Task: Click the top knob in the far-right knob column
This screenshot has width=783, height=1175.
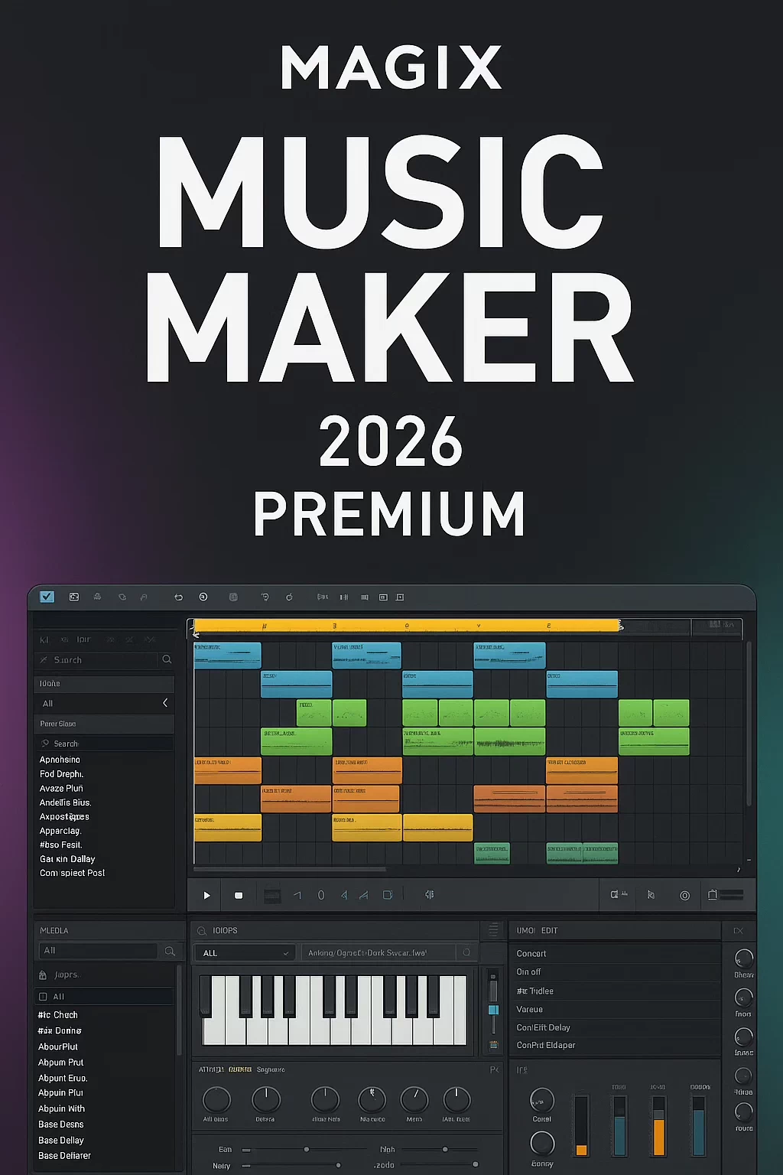Action: click(743, 959)
